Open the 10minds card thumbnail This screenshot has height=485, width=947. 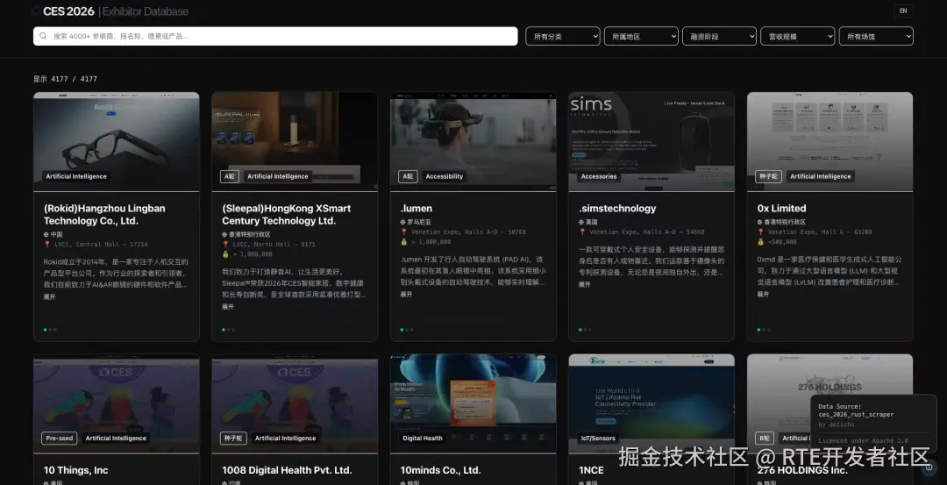point(473,403)
